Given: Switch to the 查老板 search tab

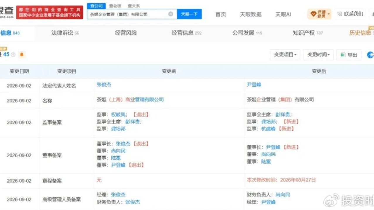Looking at the screenshot, I should 115,6.
